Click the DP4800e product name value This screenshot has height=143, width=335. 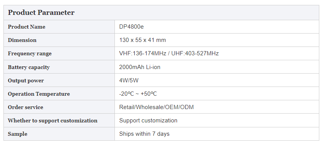coord(131,27)
